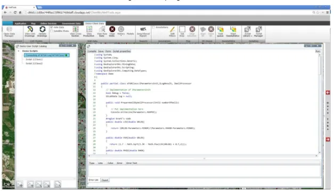
Task: Click the Type column header
Action: click(92, 163)
